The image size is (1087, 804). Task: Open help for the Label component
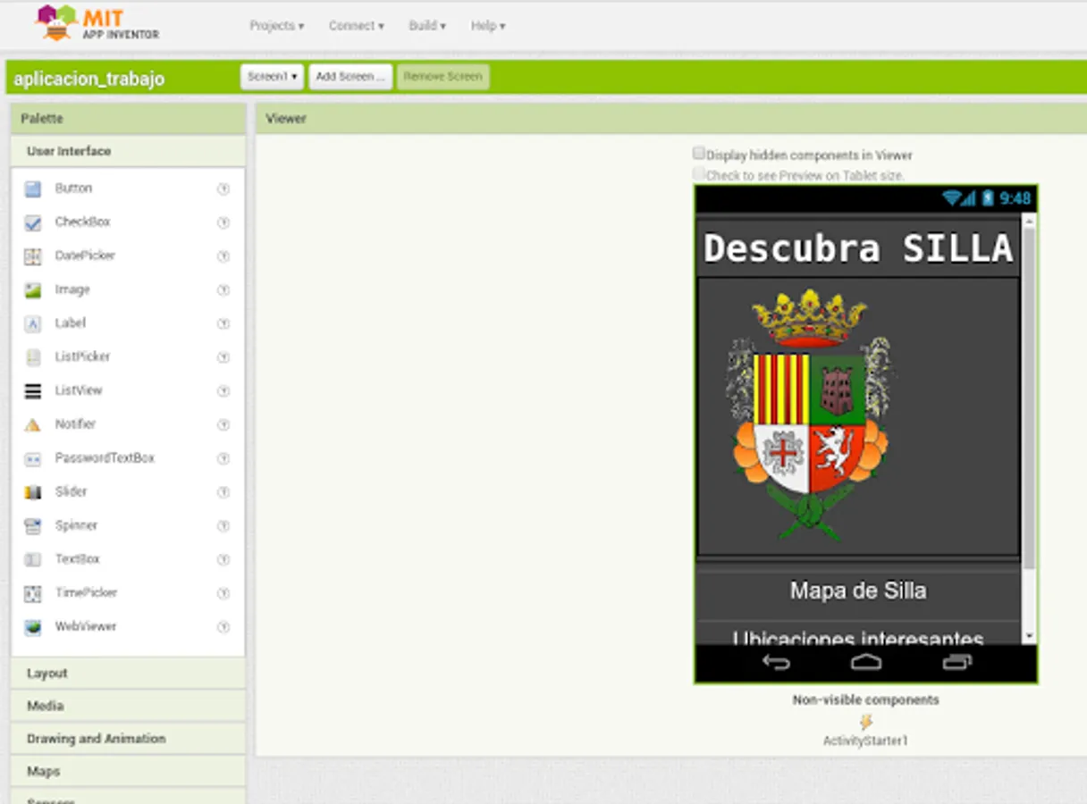pos(223,323)
